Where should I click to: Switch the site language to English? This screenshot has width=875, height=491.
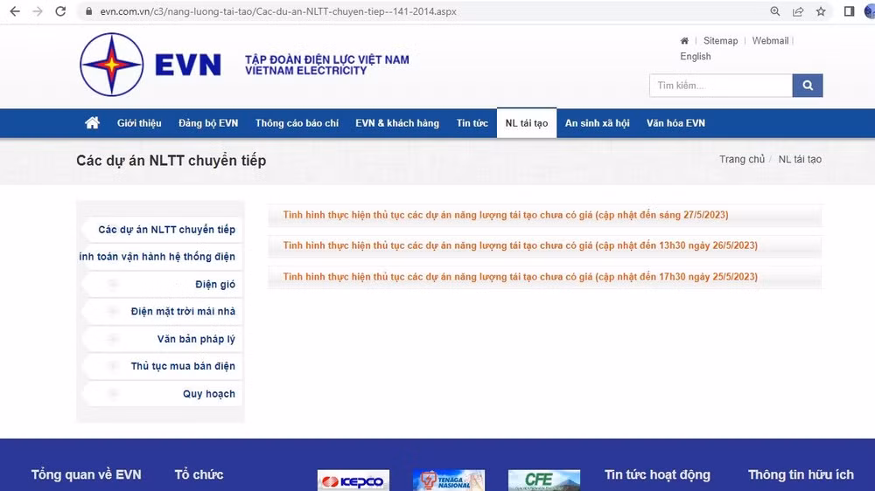696,57
